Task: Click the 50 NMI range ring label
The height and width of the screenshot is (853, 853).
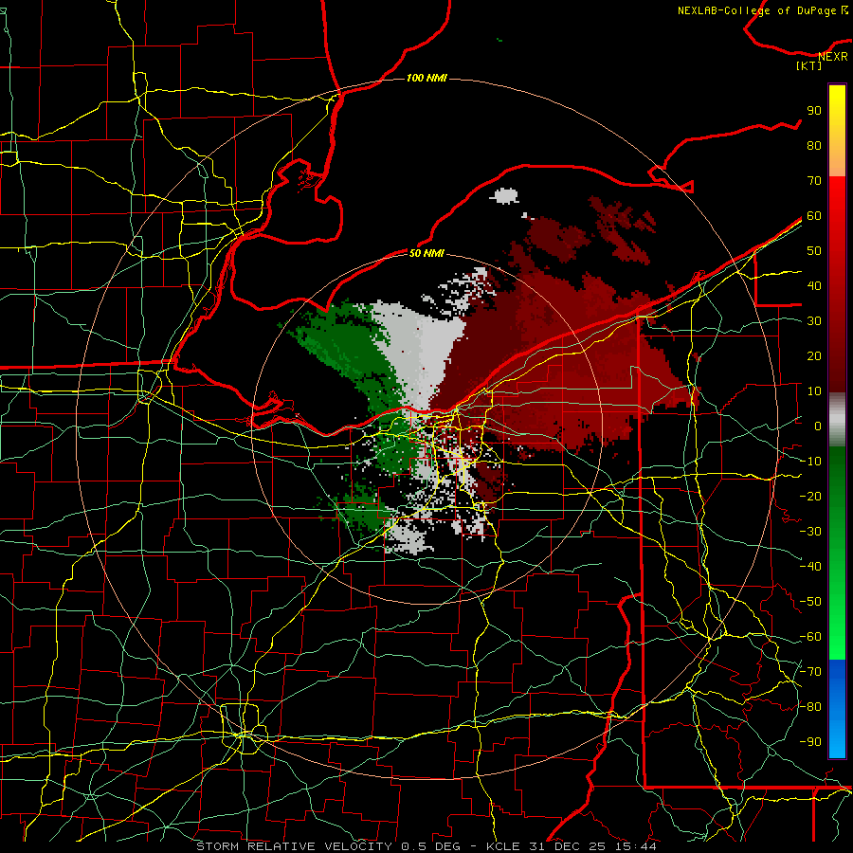Action: click(426, 253)
